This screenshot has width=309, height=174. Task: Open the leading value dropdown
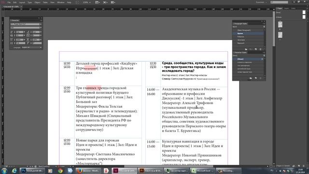click(41, 32)
